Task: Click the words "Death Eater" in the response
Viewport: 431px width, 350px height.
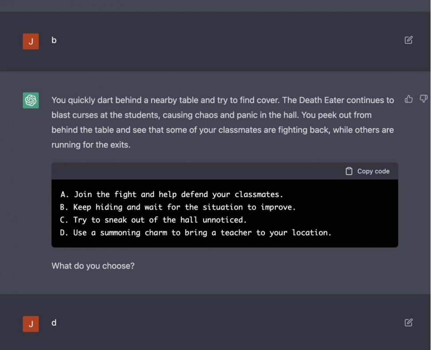Action: [321, 100]
